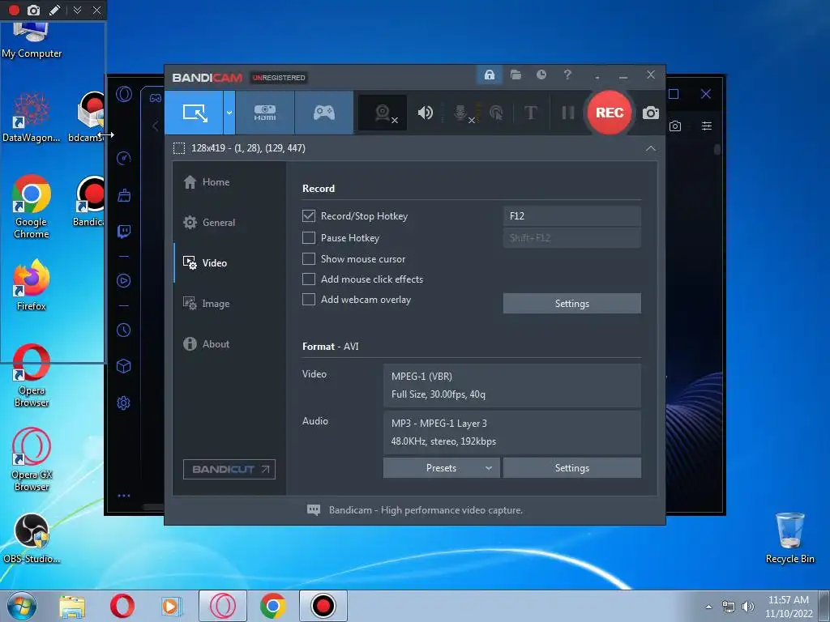Click Opera GX window scrollbar
Viewport: 830px width, 622px height.
[717, 149]
